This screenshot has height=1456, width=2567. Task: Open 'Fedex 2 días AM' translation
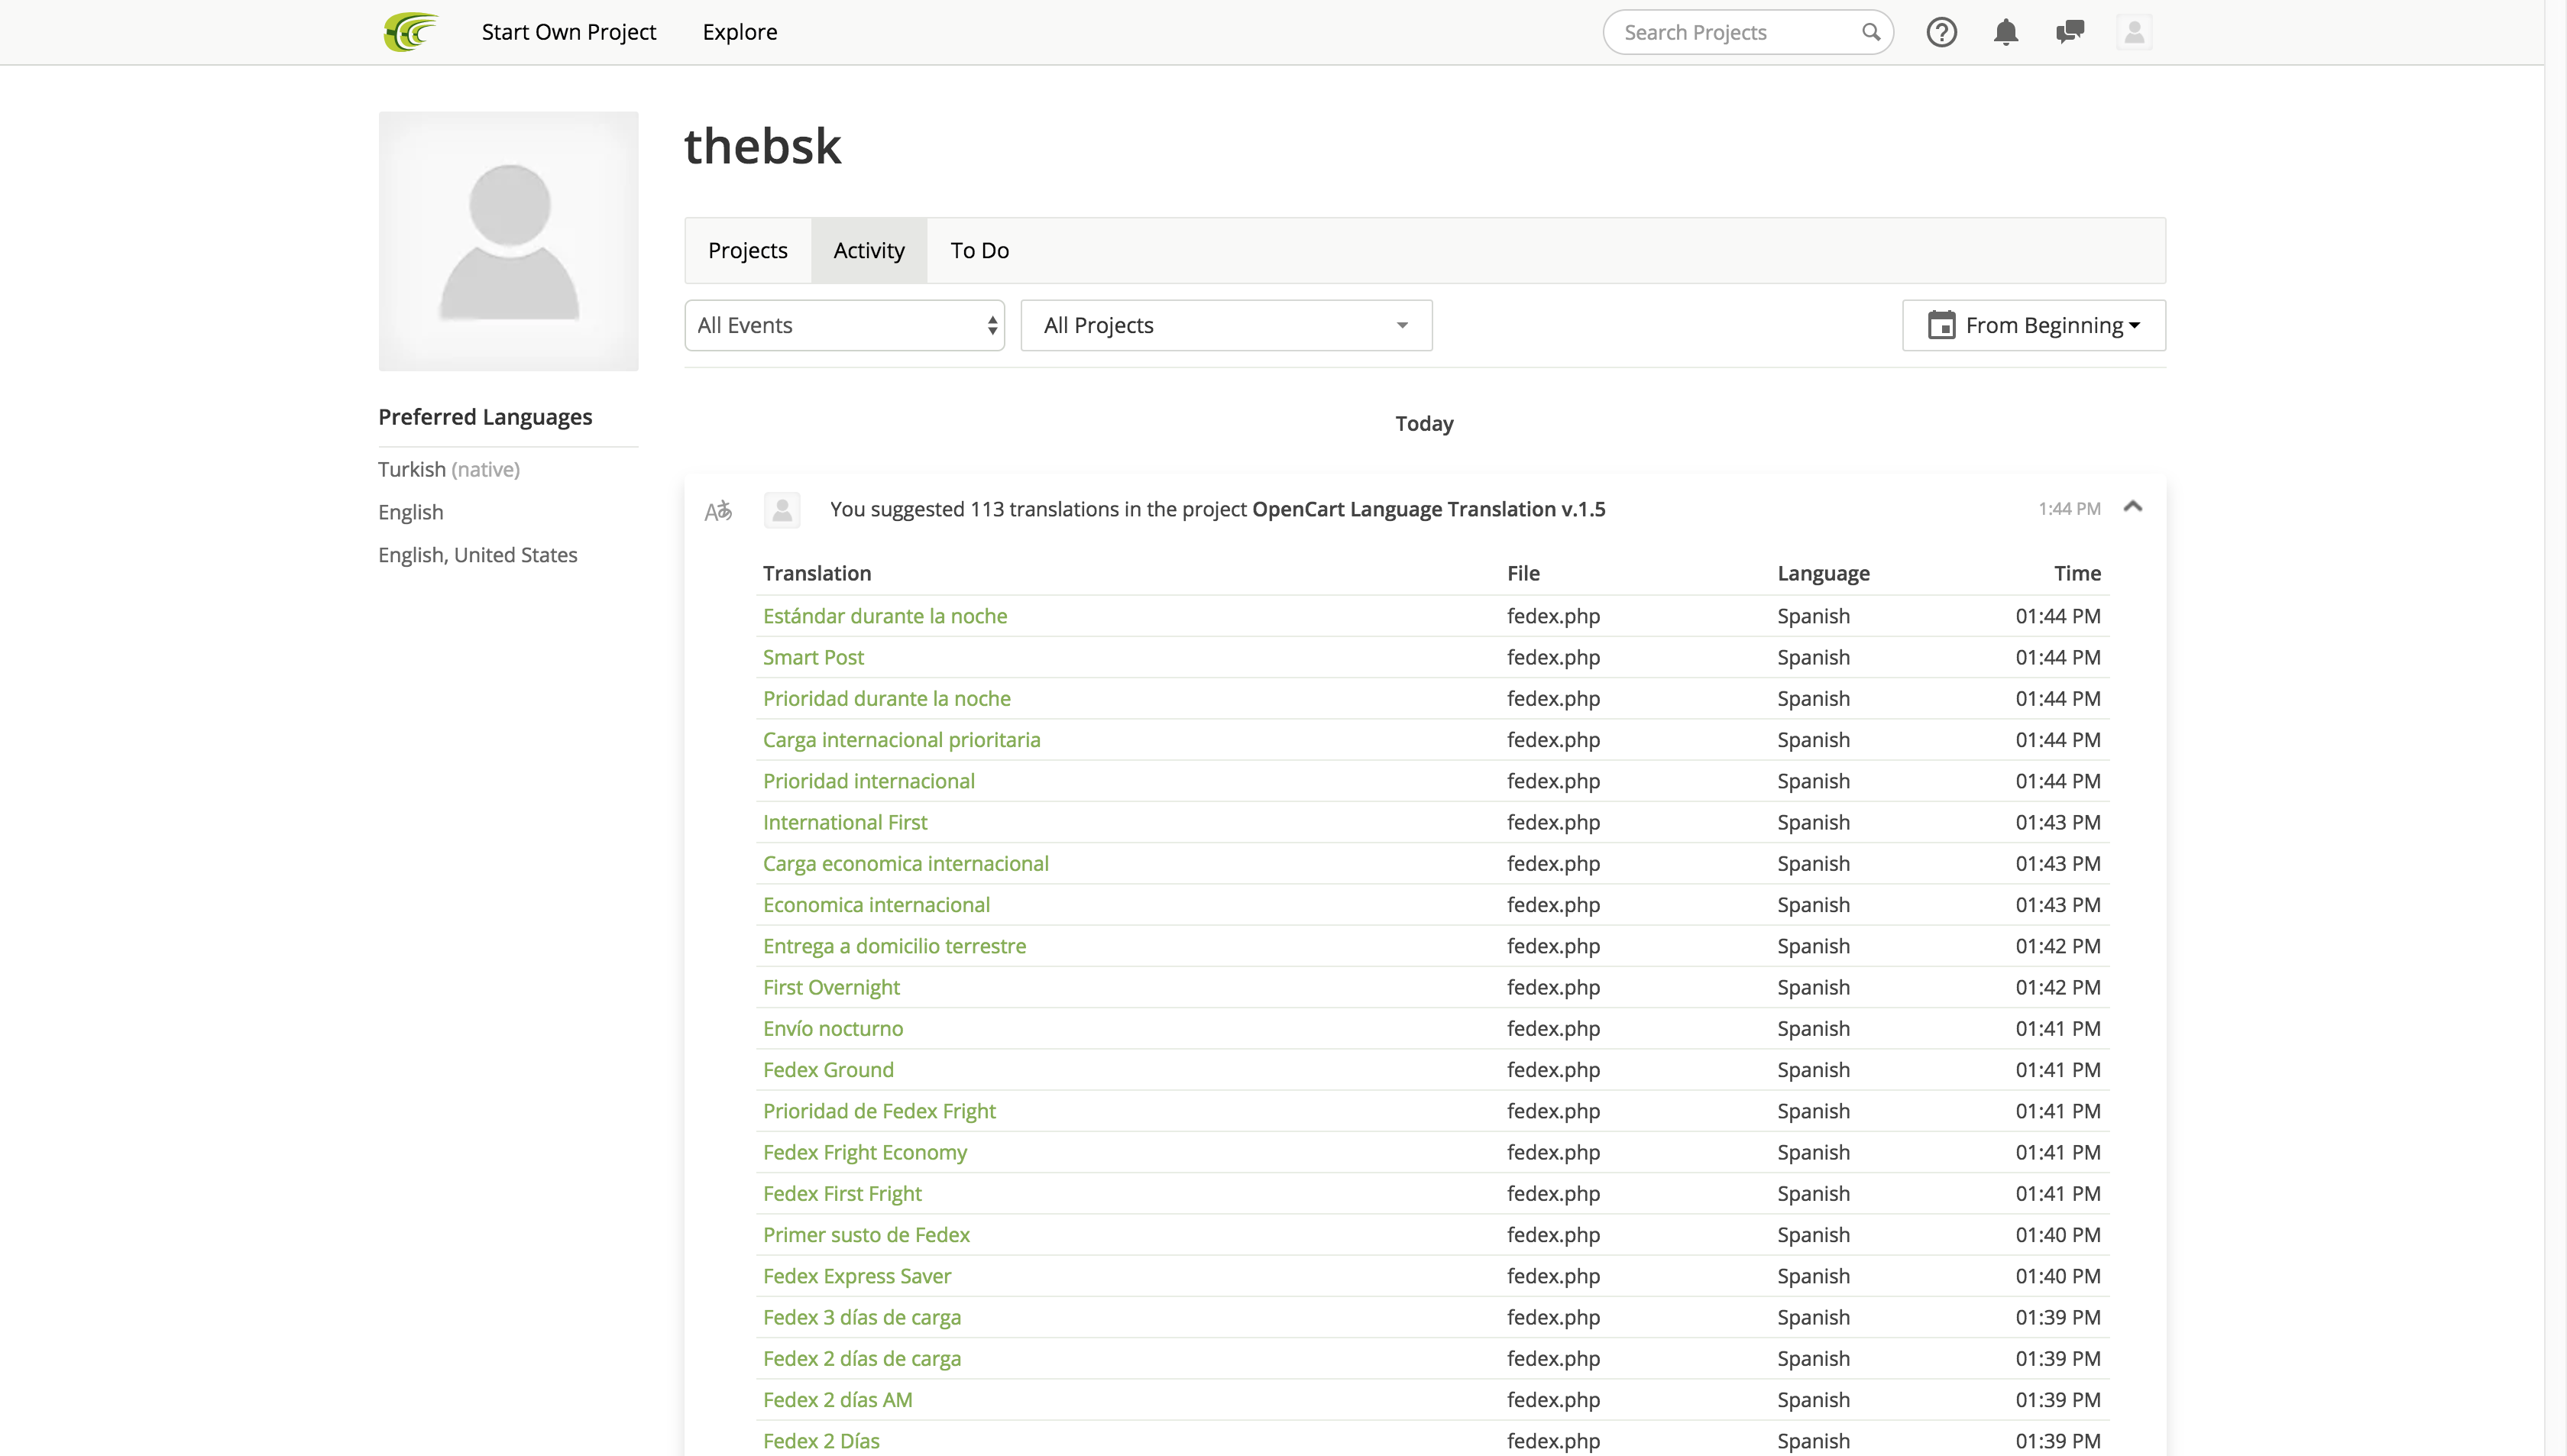pyautogui.click(x=837, y=1399)
